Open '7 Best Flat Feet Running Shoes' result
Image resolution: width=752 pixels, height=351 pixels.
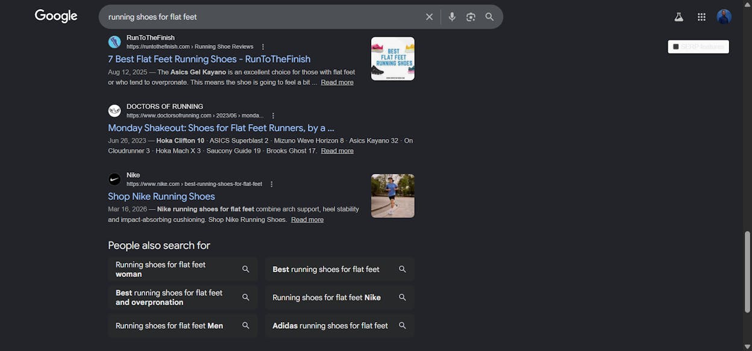point(209,59)
